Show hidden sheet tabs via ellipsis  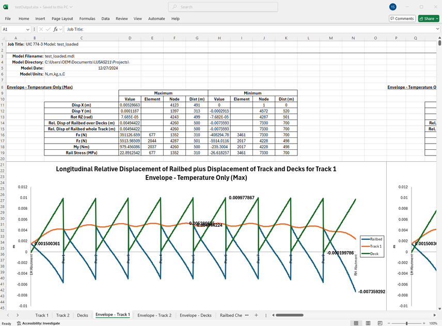[x=246, y=315]
